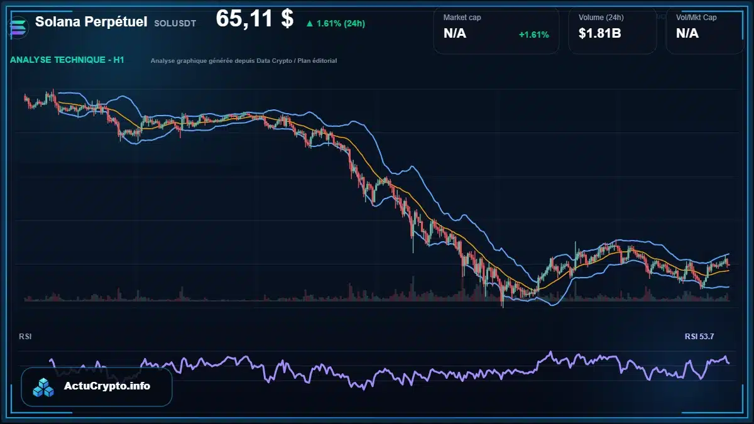Click the RSI label left of the indicator
The height and width of the screenshot is (424, 754).
pyautogui.click(x=25, y=337)
